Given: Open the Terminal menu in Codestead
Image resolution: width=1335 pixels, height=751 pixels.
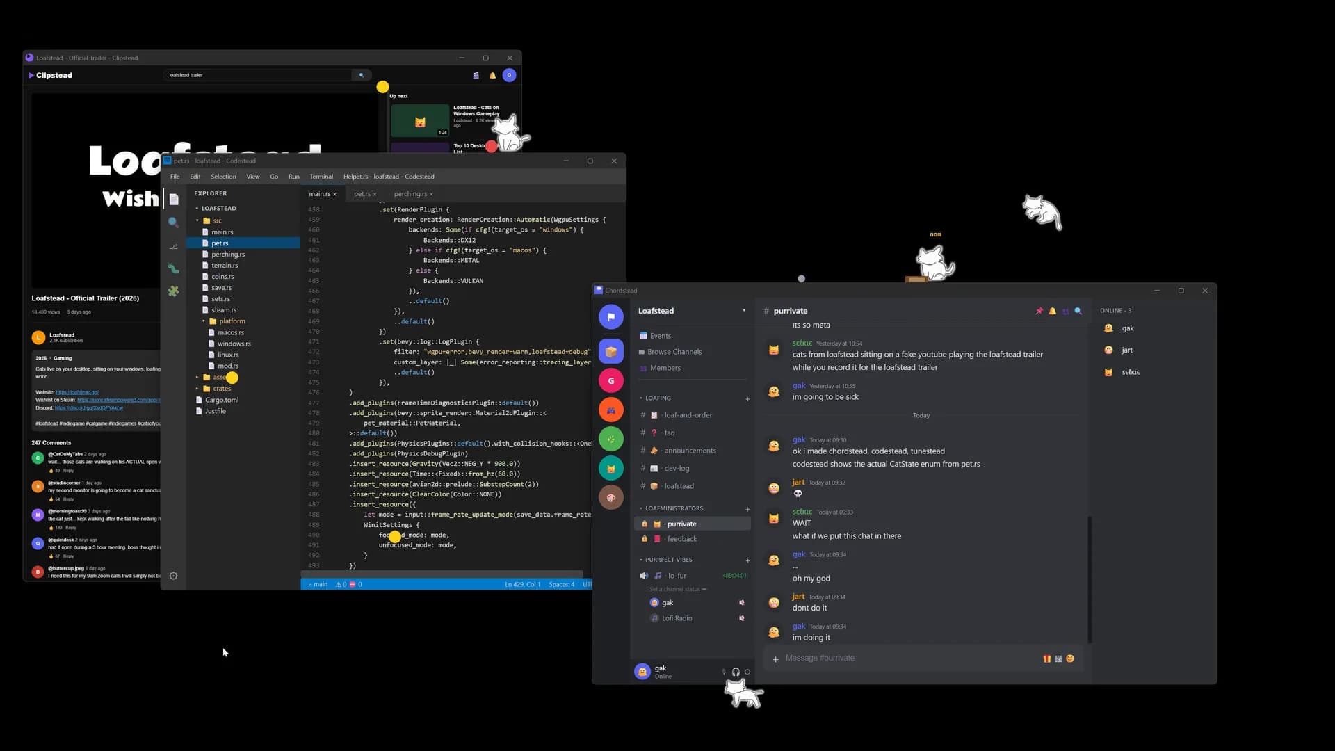Looking at the screenshot, I should [321, 177].
